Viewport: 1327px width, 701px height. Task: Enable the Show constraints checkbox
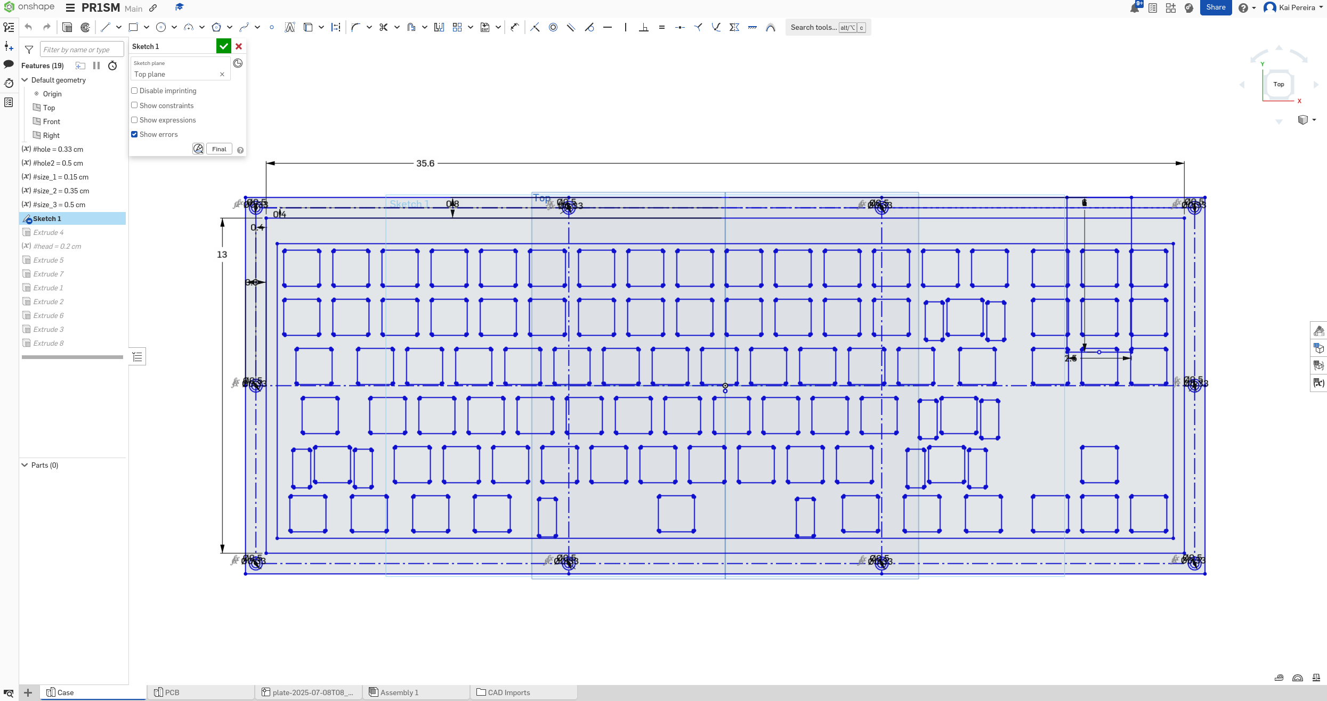point(134,105)
